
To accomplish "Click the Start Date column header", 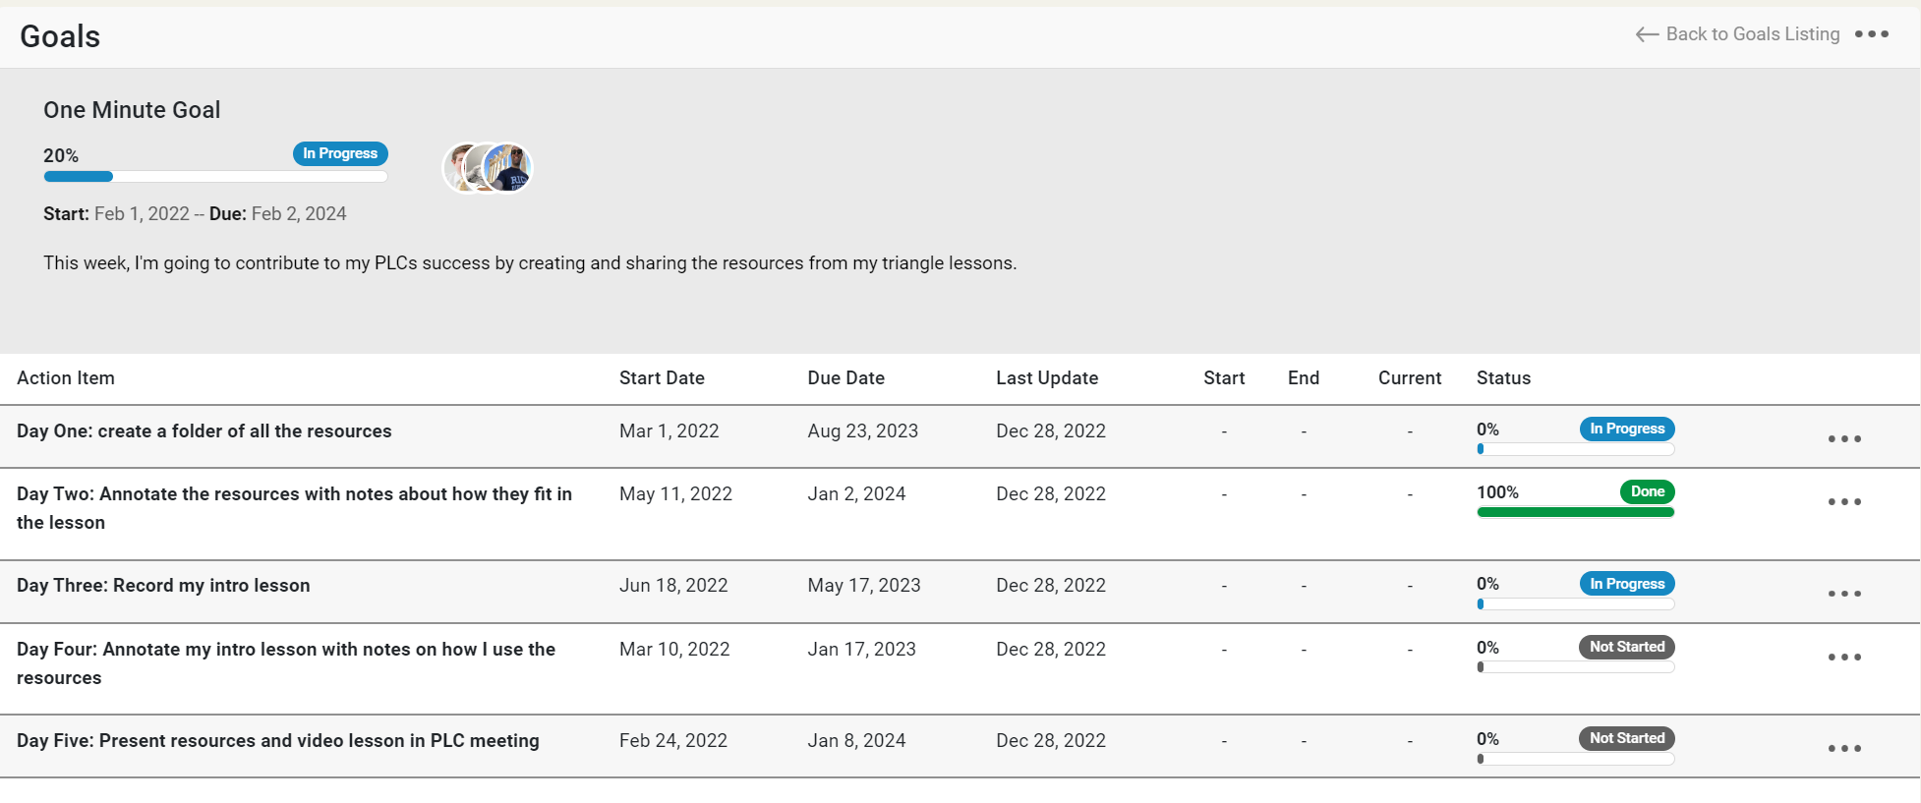I will [x=662, y=378].
